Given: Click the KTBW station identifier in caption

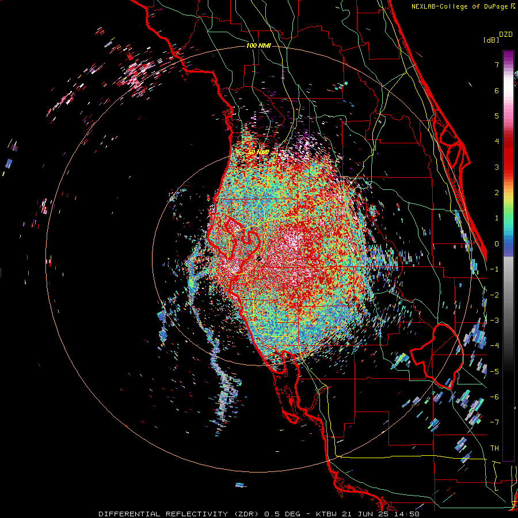Looking at the screenshot, I should (327, 514).
